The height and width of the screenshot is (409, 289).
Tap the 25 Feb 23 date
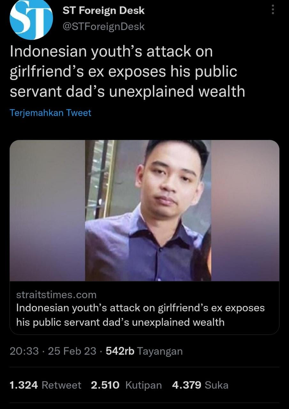[x=72, y=351]
